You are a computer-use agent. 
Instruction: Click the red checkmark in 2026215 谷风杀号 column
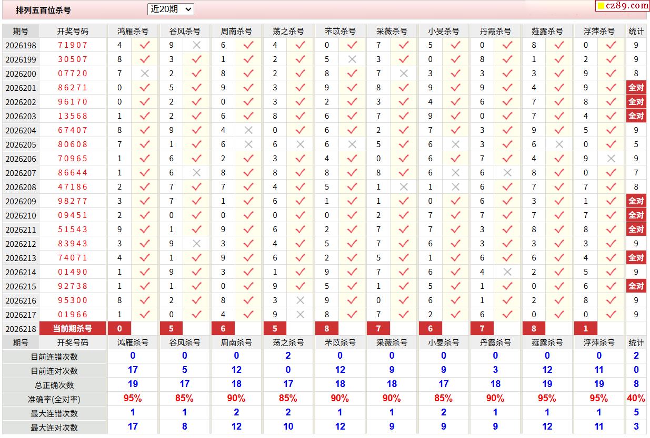pos(197,286)
